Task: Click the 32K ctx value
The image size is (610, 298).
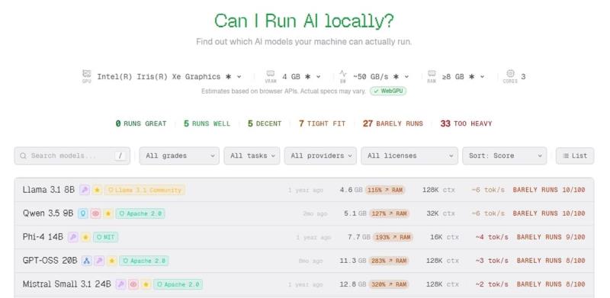Action: pyautogui.click(x=441, y=213)
